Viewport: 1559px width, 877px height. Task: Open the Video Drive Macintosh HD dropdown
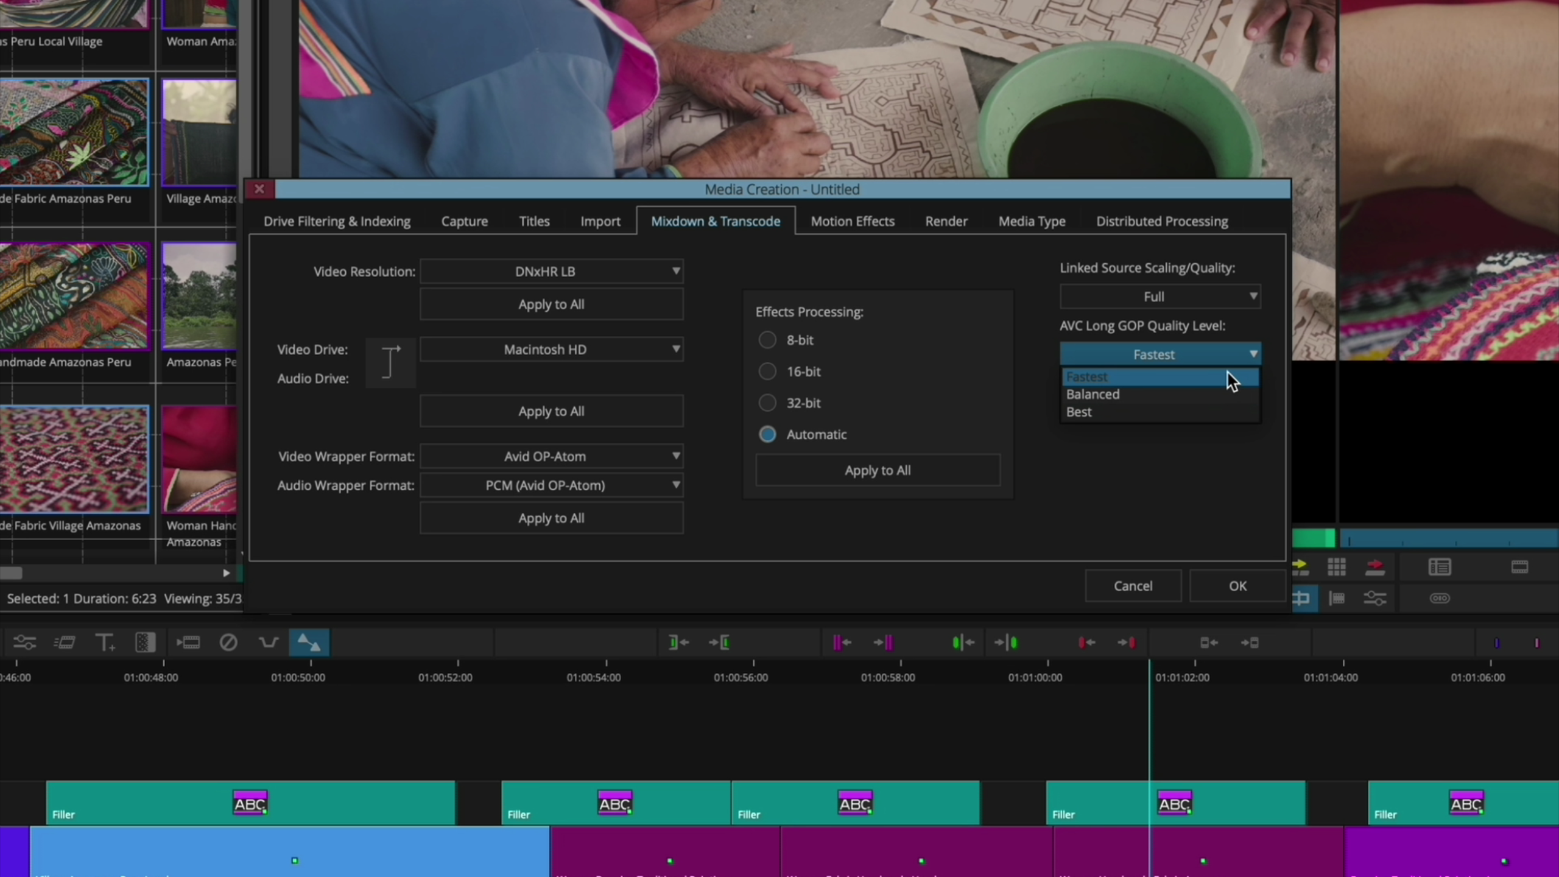point(552,350)
